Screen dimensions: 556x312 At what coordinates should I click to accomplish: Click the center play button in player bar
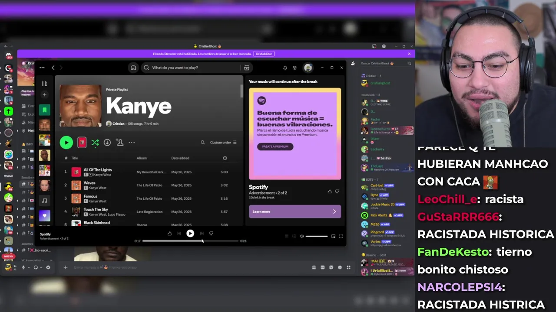pyautogui.click(x=190, y=233)
